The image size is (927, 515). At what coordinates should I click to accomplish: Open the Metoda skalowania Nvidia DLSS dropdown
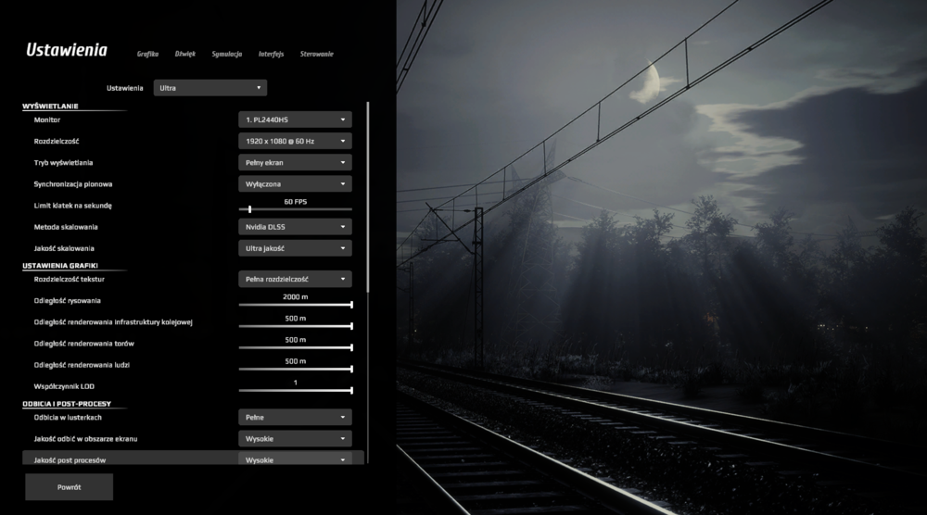click(x=295, y=227)
